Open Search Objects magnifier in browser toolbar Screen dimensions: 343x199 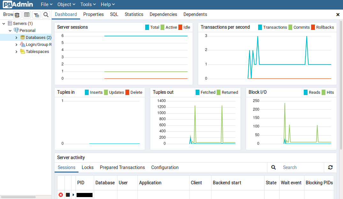point(46,15)
